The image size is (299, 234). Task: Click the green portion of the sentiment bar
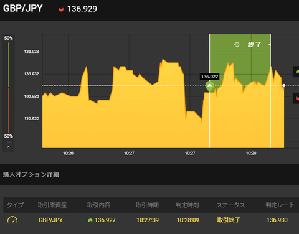coord(9,65)
